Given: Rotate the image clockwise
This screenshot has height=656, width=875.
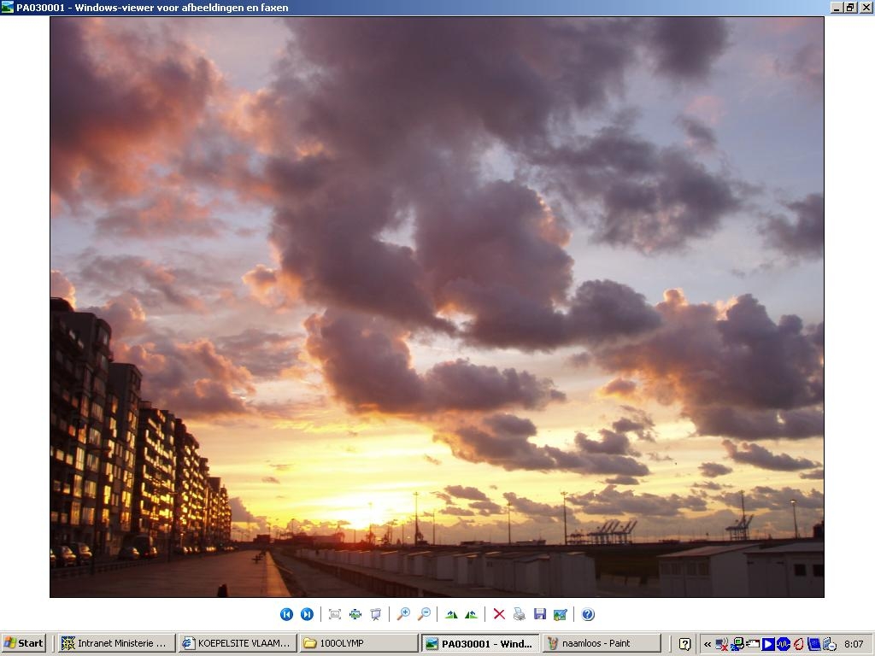Looking at the screenshot, I should click(x=451, y=614).
